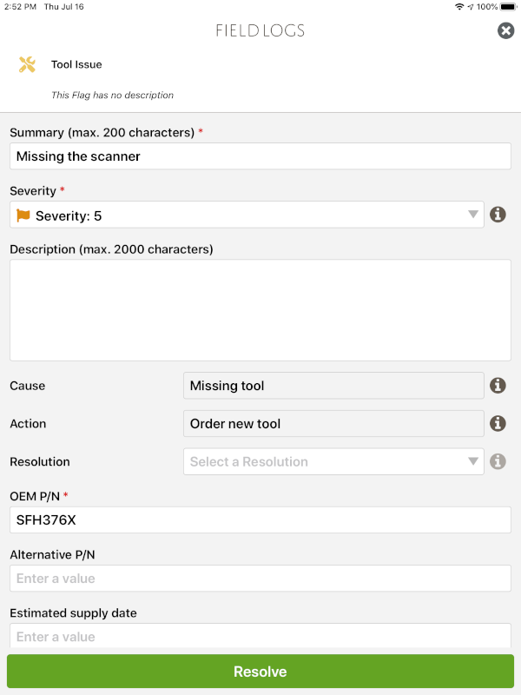Select the Estimated supply date field
The height and width of the screenshot is (695, 521).
(x=260, y=636)
